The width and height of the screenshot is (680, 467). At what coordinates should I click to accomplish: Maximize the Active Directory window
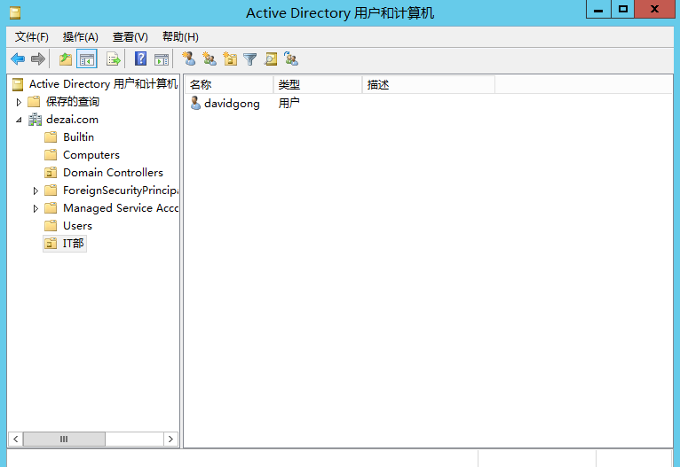tap(623, 9)
